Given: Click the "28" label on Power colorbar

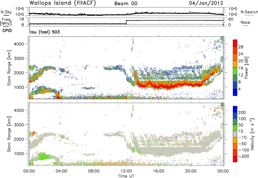Looking at the screenshot, I should coord(241,47).
